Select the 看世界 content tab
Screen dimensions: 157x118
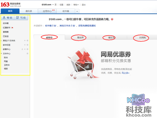coord(80,37)
